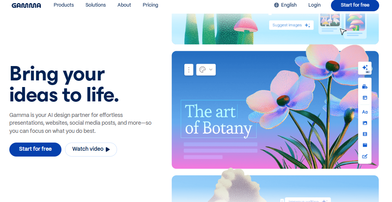This screenshot has width=392, height=202.
Task: Click Start for free in the header
Action: pos(355,5)
